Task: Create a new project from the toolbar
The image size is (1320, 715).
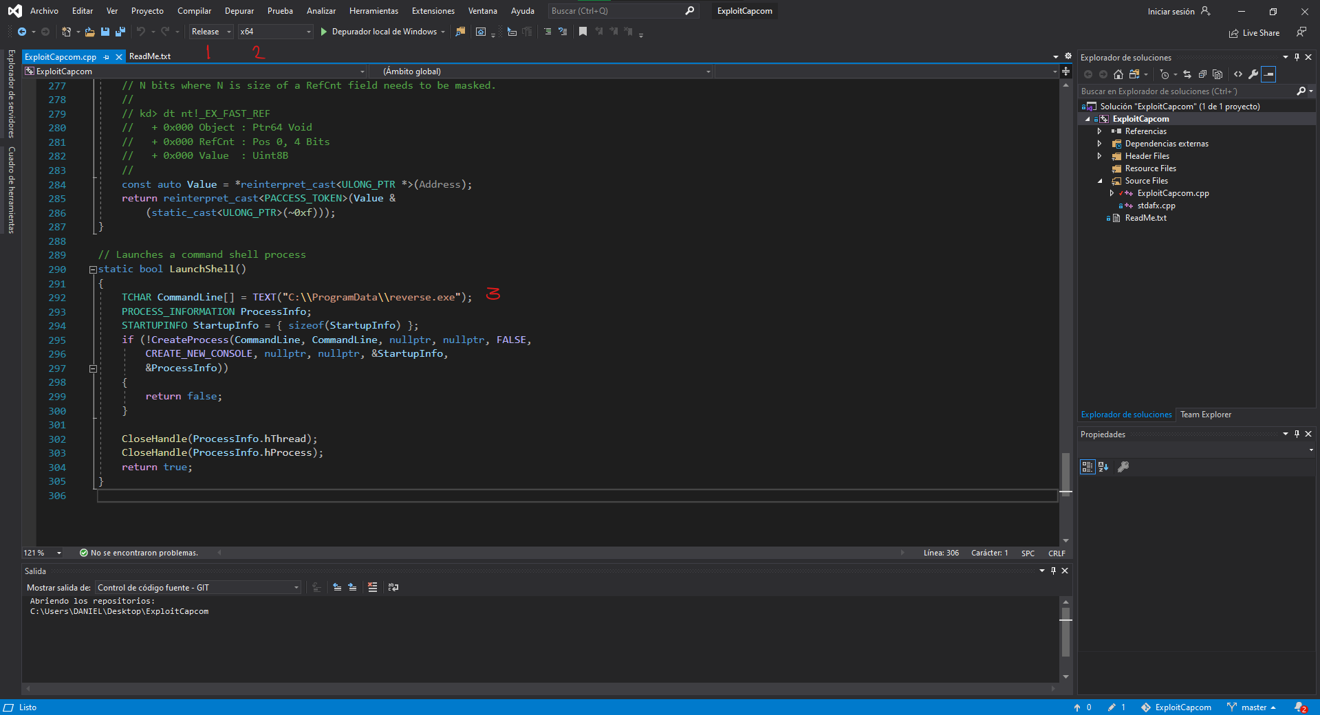Action: pos(66,32)
